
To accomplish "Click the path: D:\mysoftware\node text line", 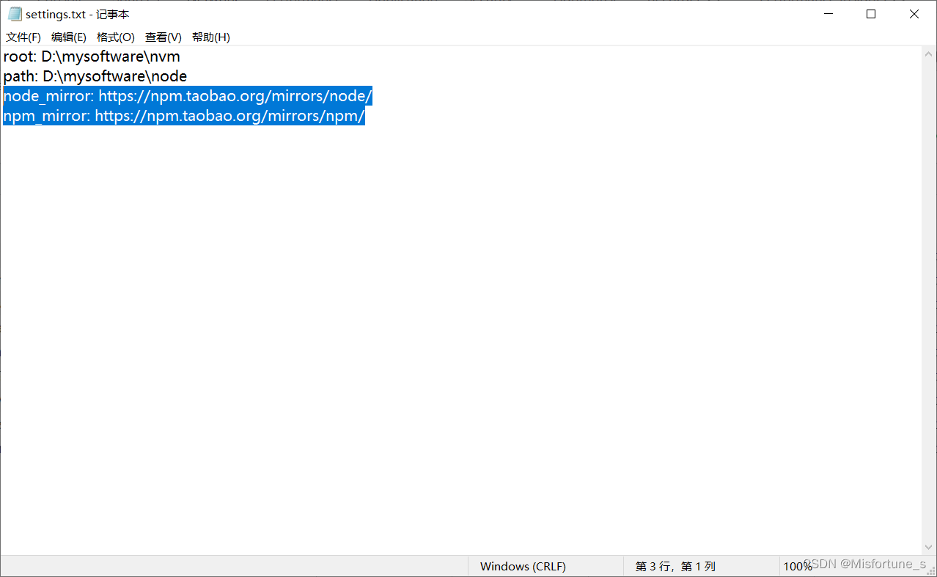I will tap(95, 76).
